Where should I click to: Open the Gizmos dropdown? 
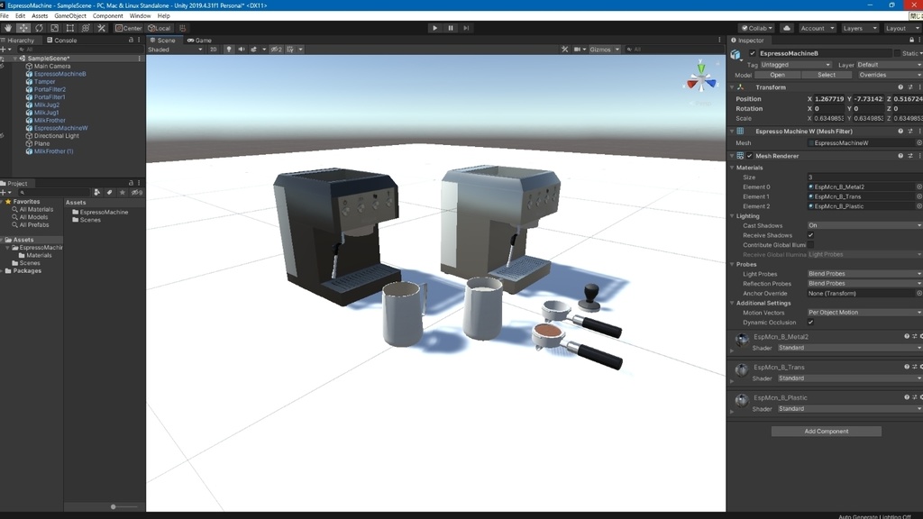click(604, 50)
